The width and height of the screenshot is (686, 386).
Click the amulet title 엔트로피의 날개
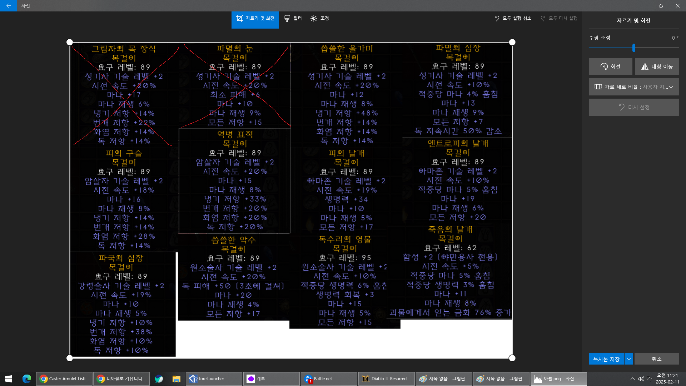[x=458, y=143]
